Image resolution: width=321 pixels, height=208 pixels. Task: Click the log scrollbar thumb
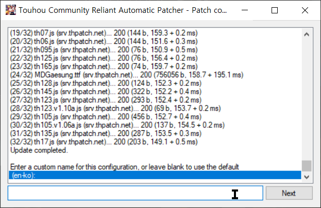(x=307, y=166)
